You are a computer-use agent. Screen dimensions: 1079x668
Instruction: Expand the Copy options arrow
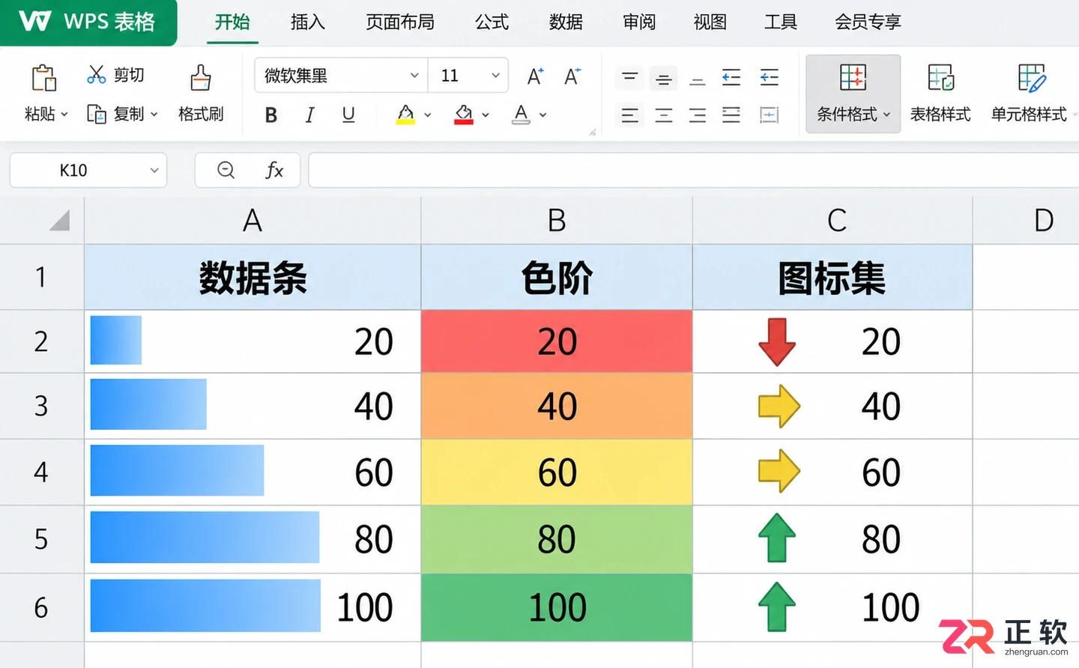(154, 115)
